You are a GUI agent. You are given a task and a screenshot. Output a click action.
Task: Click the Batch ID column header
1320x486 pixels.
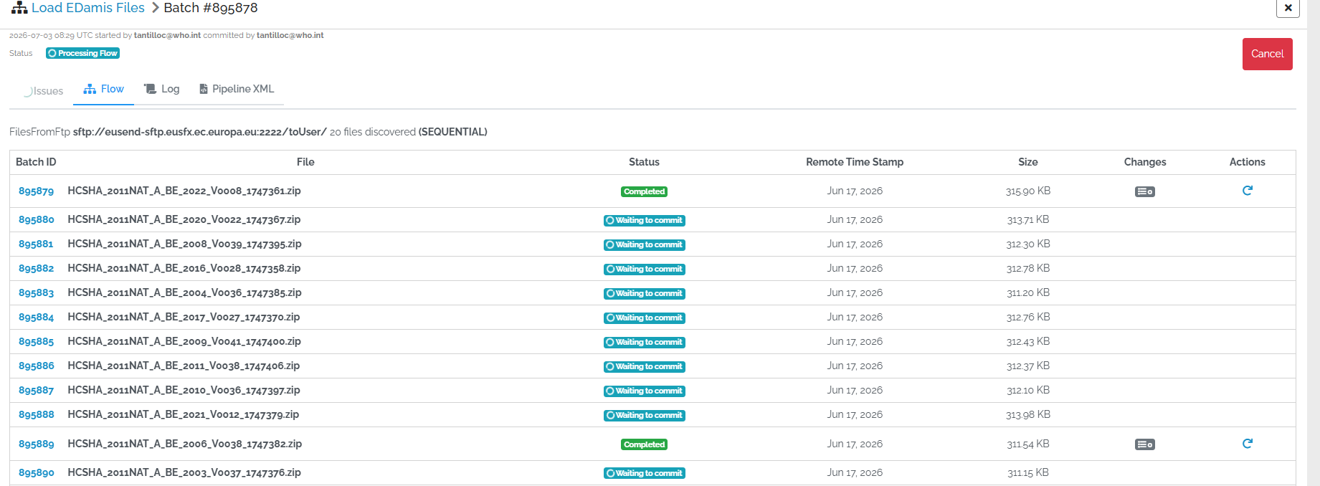point(36,162)
